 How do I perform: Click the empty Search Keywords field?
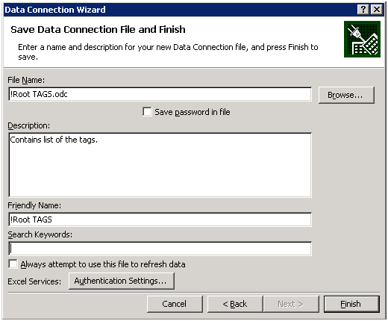pyautogui.click(x=160, y=249)
